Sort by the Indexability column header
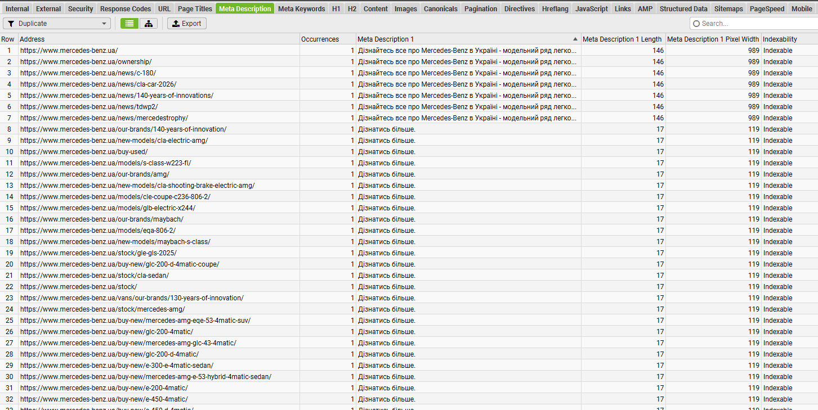 [x=789, y=39]
